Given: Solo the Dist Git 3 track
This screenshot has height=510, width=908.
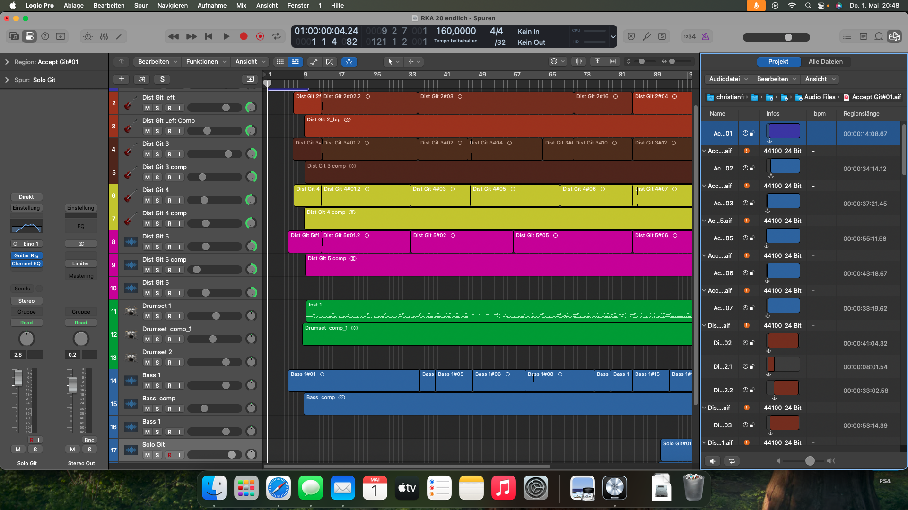Looking at the screenshot, I should [157, 154].
